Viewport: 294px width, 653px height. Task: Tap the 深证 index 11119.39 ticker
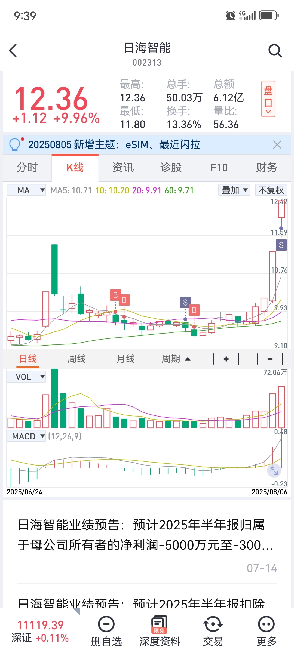[x=40, y=631]
